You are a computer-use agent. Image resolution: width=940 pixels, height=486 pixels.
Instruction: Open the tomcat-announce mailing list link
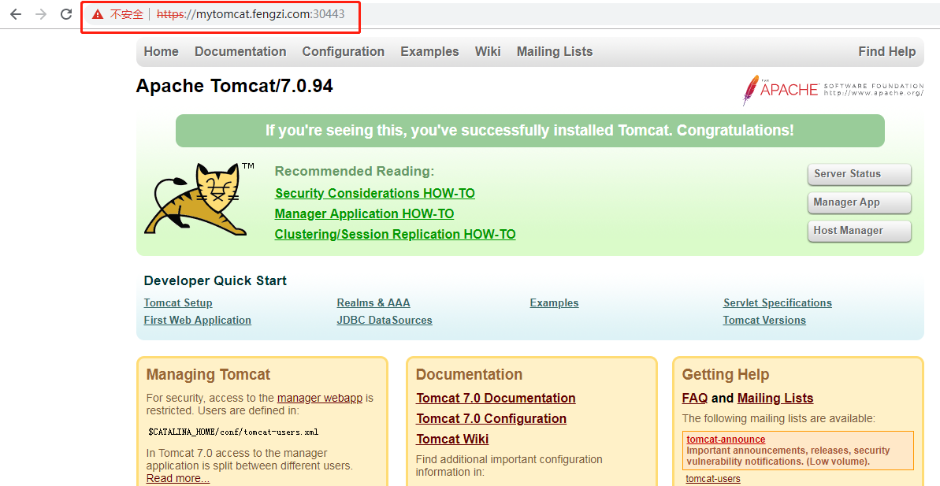[x=726, y=440]
